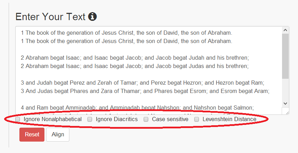Click the text area scroll down arrow
Image resolution: width=298 pixels, height=153 pixels.
coord(285,103)
